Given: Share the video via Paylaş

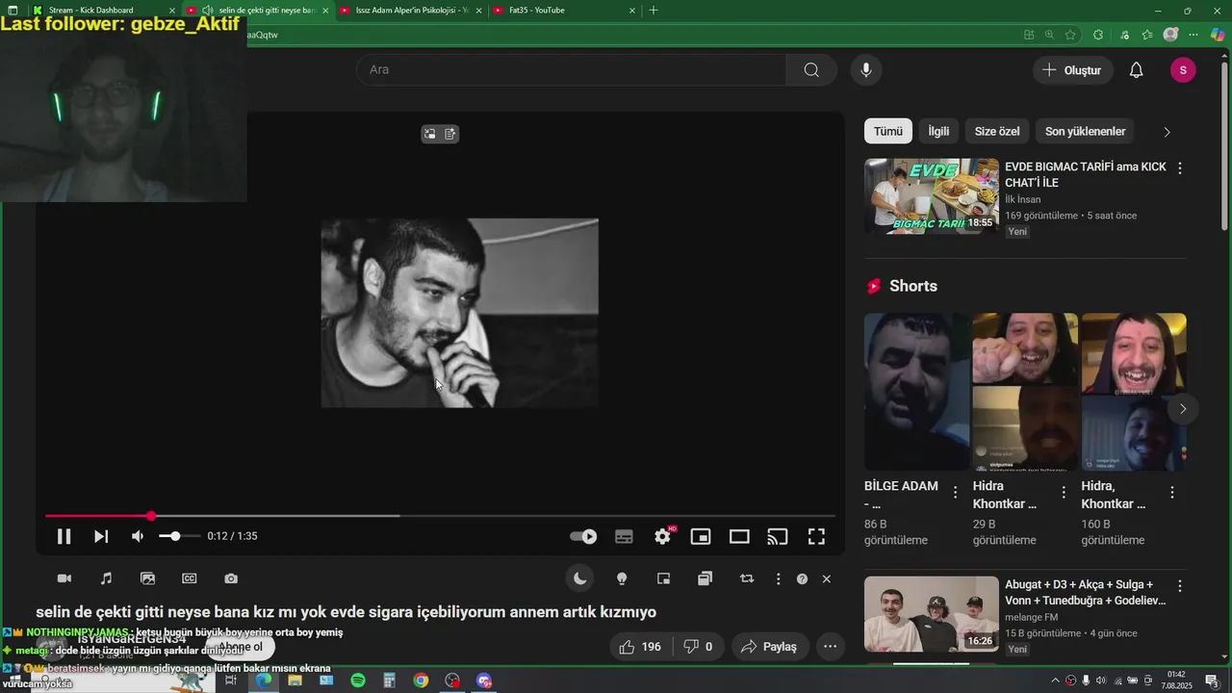Looking at the screenshot, I should [769, 647].
